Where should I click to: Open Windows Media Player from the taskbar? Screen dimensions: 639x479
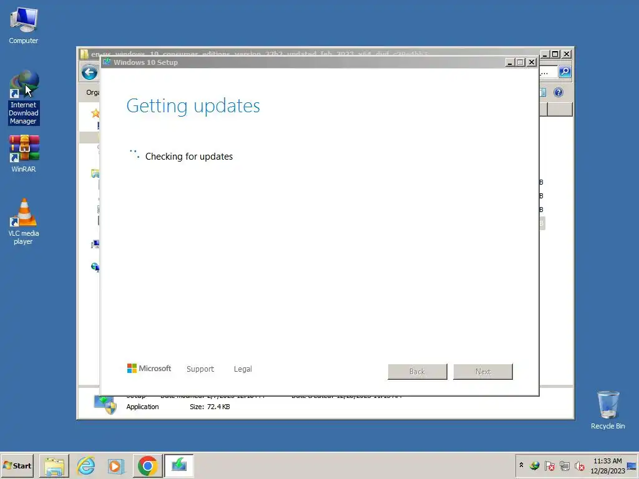coord(115,465)
